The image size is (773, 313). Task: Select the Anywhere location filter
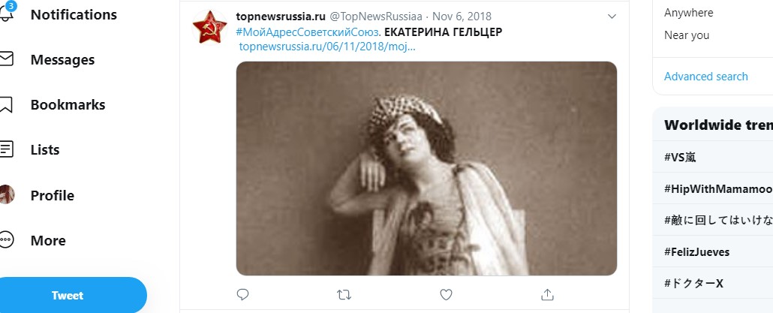688,13
